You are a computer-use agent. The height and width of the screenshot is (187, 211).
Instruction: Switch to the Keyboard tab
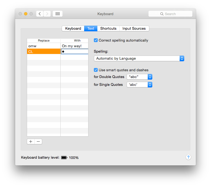(x=73, y=28)
